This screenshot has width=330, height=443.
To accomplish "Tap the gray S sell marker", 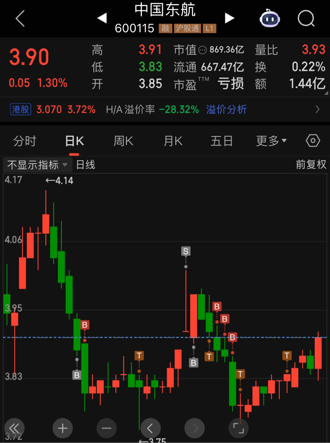I will tap(186, 251).
